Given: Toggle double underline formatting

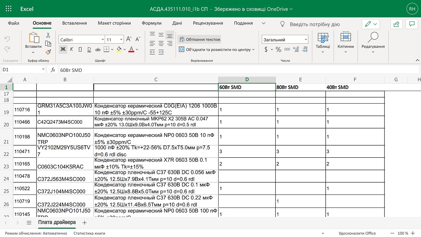Looking at the screenshot, I should pyautogui.click(x=89, y=49).
